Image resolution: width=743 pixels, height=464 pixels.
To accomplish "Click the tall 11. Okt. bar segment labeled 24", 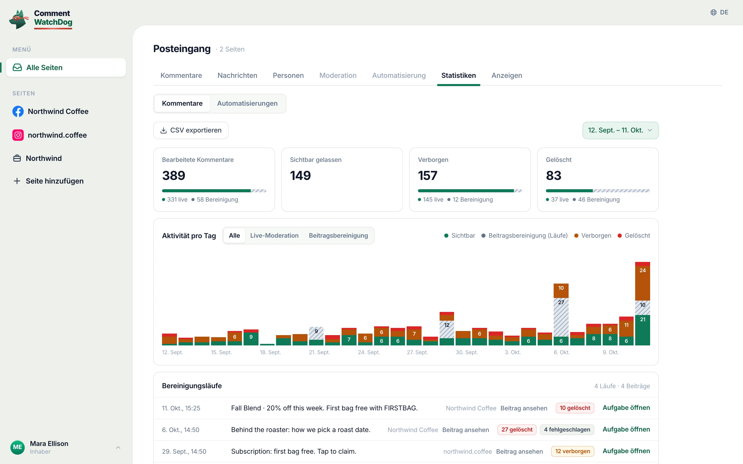I will click(x=642, y=283).
